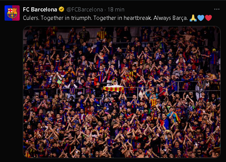Click the Barcelona scarf held up in the photo
The width and height of the screenshot is (226, 162).
tap(113, 89)
